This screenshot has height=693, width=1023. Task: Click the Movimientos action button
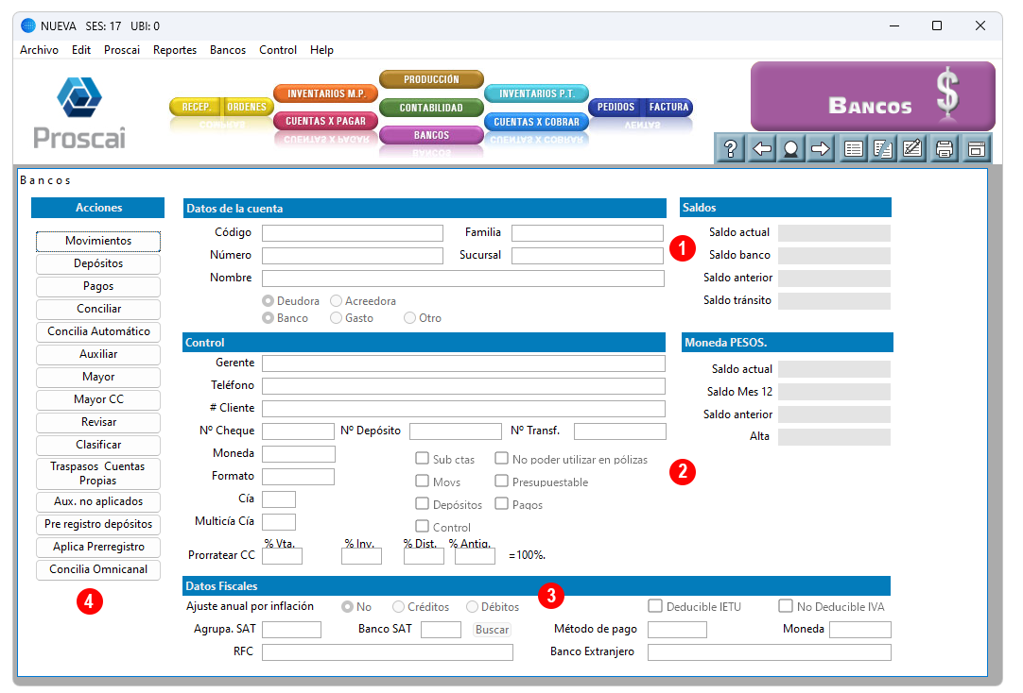98,241
